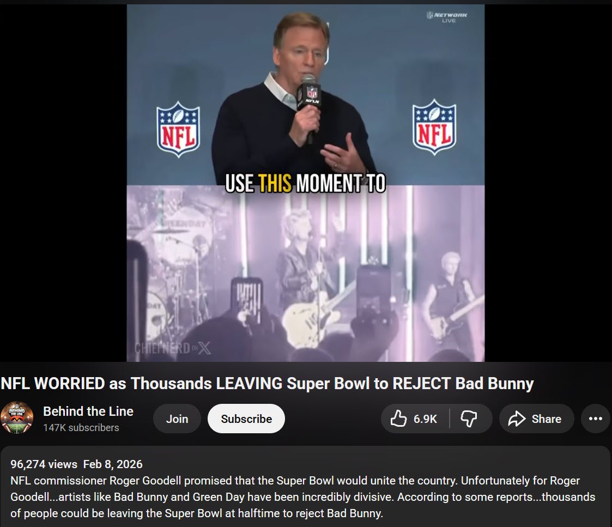This screenshot has width=612, height=527.
Task: Open the three-dot more actions menu
Action: [596, 419]
